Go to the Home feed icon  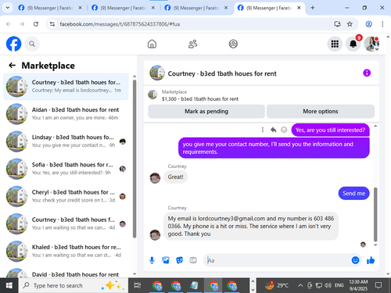pyautogui.click(x=152, y=44)
